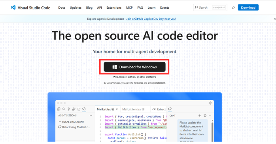Click 'The open source AI code editor' heading
This screenshot has width=276, height=144.
coord(135,36)
